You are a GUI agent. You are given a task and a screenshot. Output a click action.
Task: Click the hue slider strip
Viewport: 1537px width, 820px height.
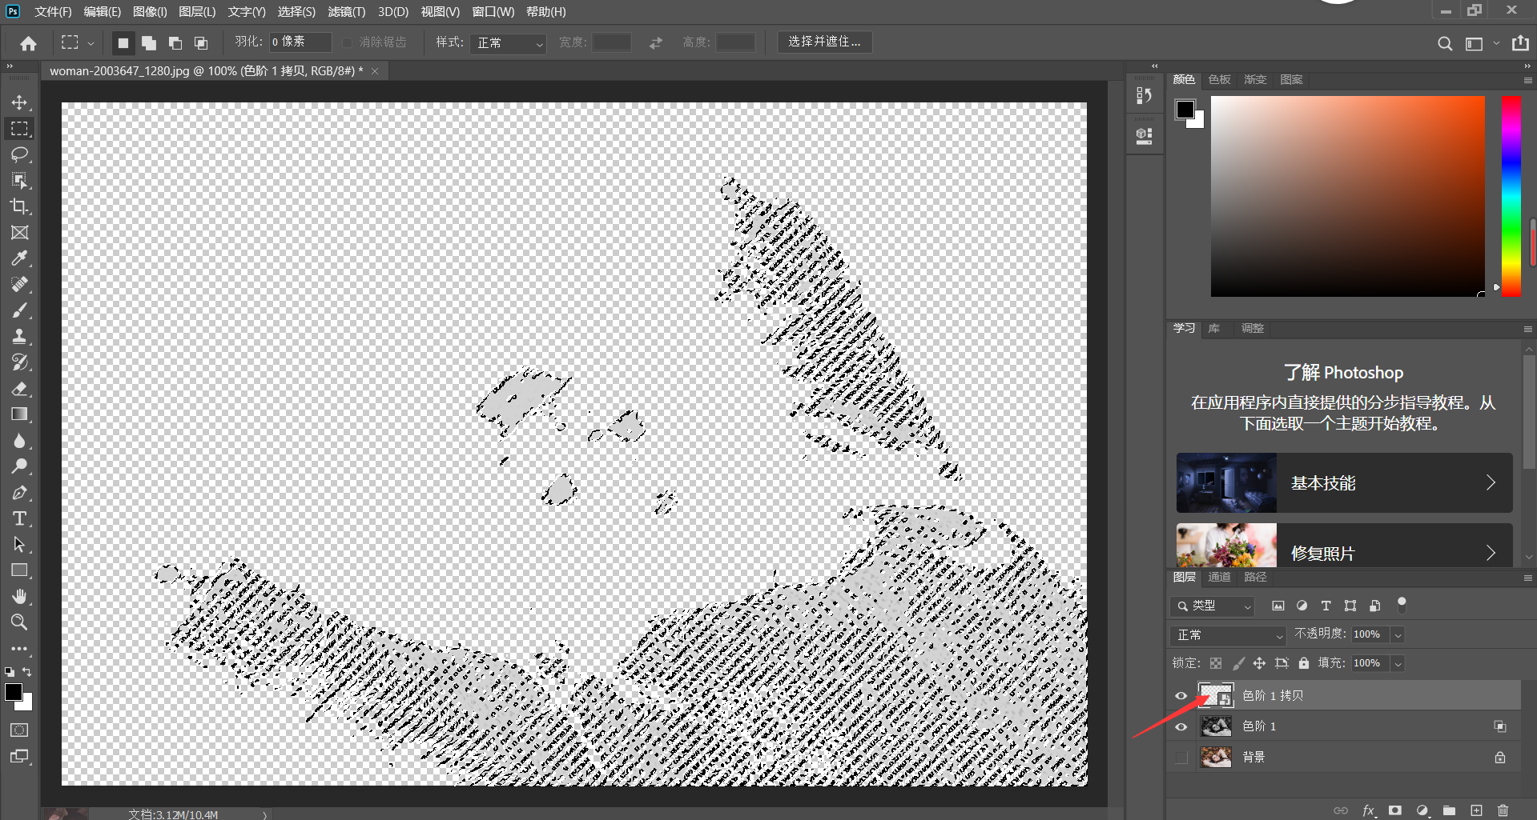1511,196
